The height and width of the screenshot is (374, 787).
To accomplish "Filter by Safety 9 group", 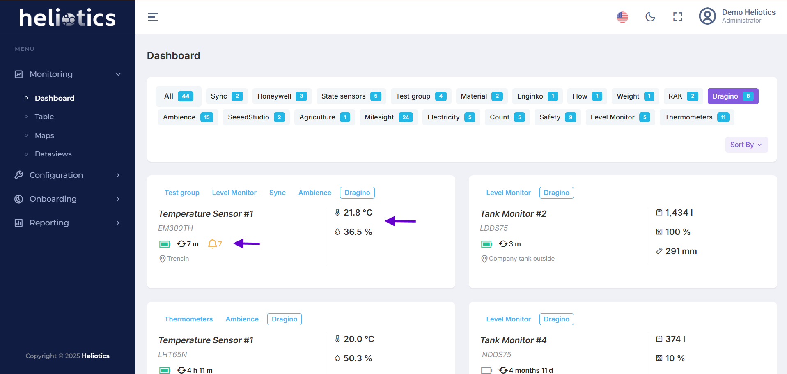I will point(558,117).
